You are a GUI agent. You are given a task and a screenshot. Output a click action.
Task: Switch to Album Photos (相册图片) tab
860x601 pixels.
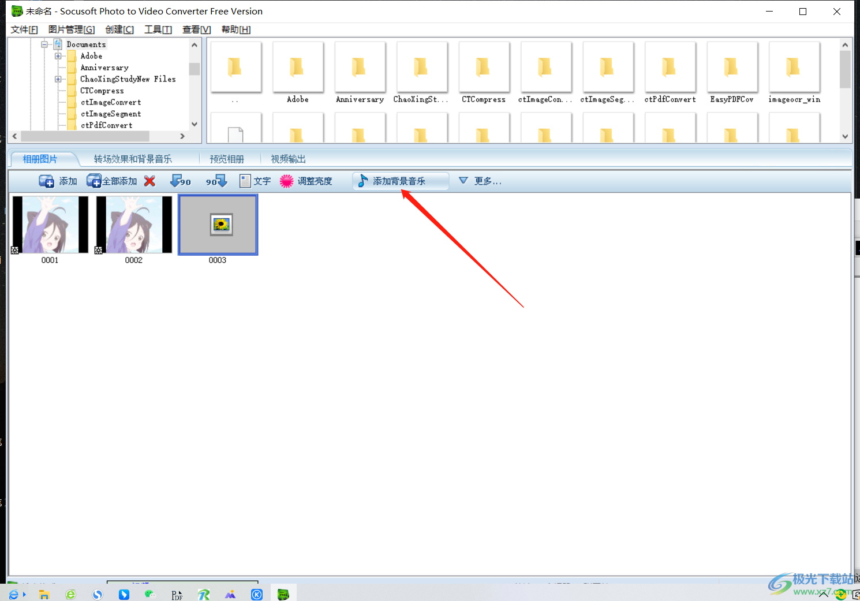click(x=40, y=159)
